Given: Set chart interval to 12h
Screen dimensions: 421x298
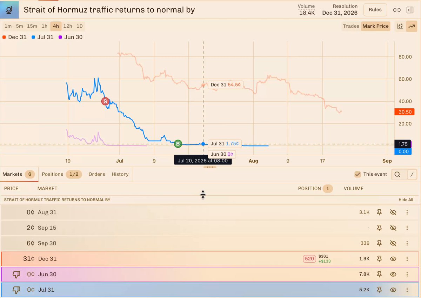Looking at the screenshot, I should [68, 26].
